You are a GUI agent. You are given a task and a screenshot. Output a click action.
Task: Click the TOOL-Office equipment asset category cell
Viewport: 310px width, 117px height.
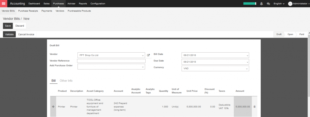pyautogui.click(x=95, y=107)
